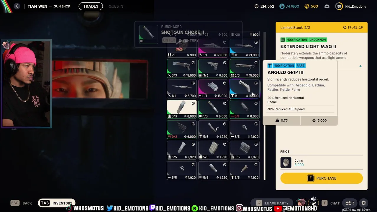This screenshot has height=212, width=377.
Task: Click the 214,562 coin balance icon
Action: pyautogui.click(x=256, y=6)
